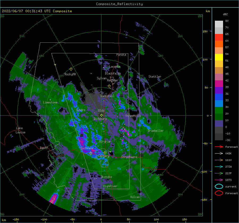Click the 18TS legend label

228,180
